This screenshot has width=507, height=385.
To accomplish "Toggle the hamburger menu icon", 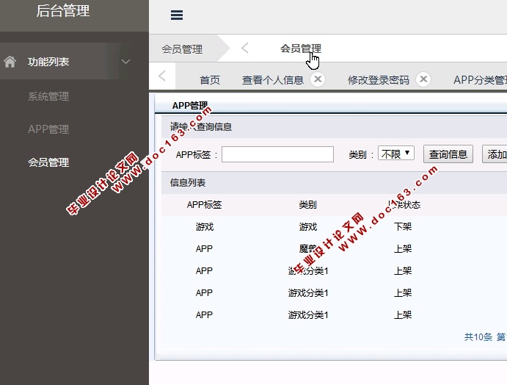I will [177, 15].
